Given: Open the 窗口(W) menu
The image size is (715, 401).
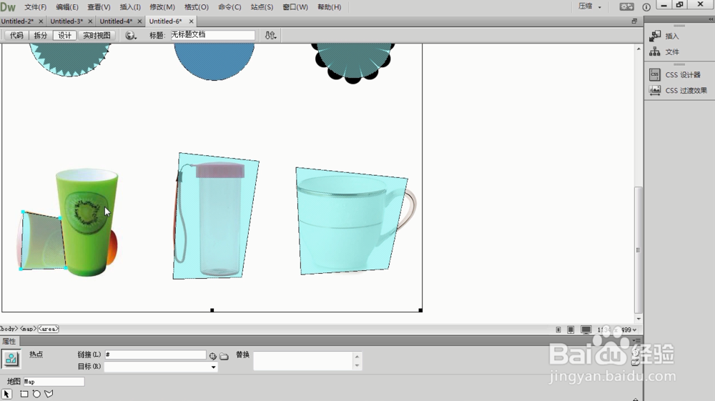Looking at the screenshot, I should point(295,7).
